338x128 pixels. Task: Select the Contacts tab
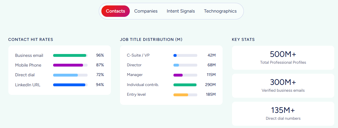coord(115,11)
